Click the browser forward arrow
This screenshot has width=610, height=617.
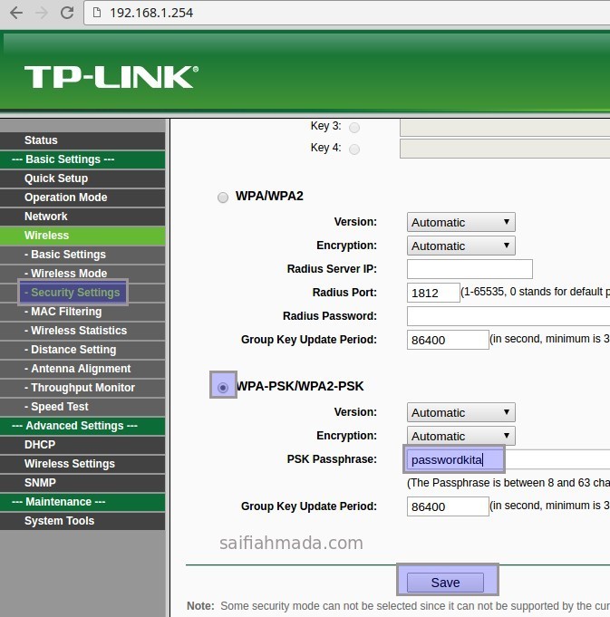coord(42,13)
